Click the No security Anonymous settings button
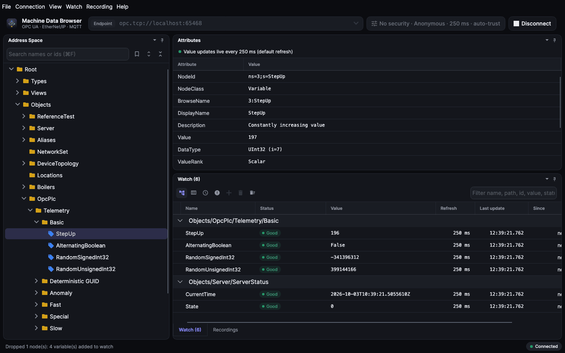Screen dimensions: 565x353 coord(436,24)
